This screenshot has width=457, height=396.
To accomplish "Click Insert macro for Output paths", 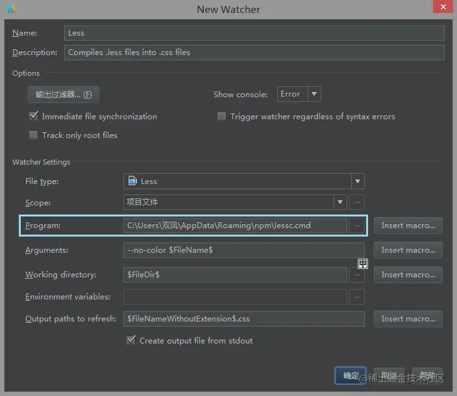I will [x=408, y=319].
